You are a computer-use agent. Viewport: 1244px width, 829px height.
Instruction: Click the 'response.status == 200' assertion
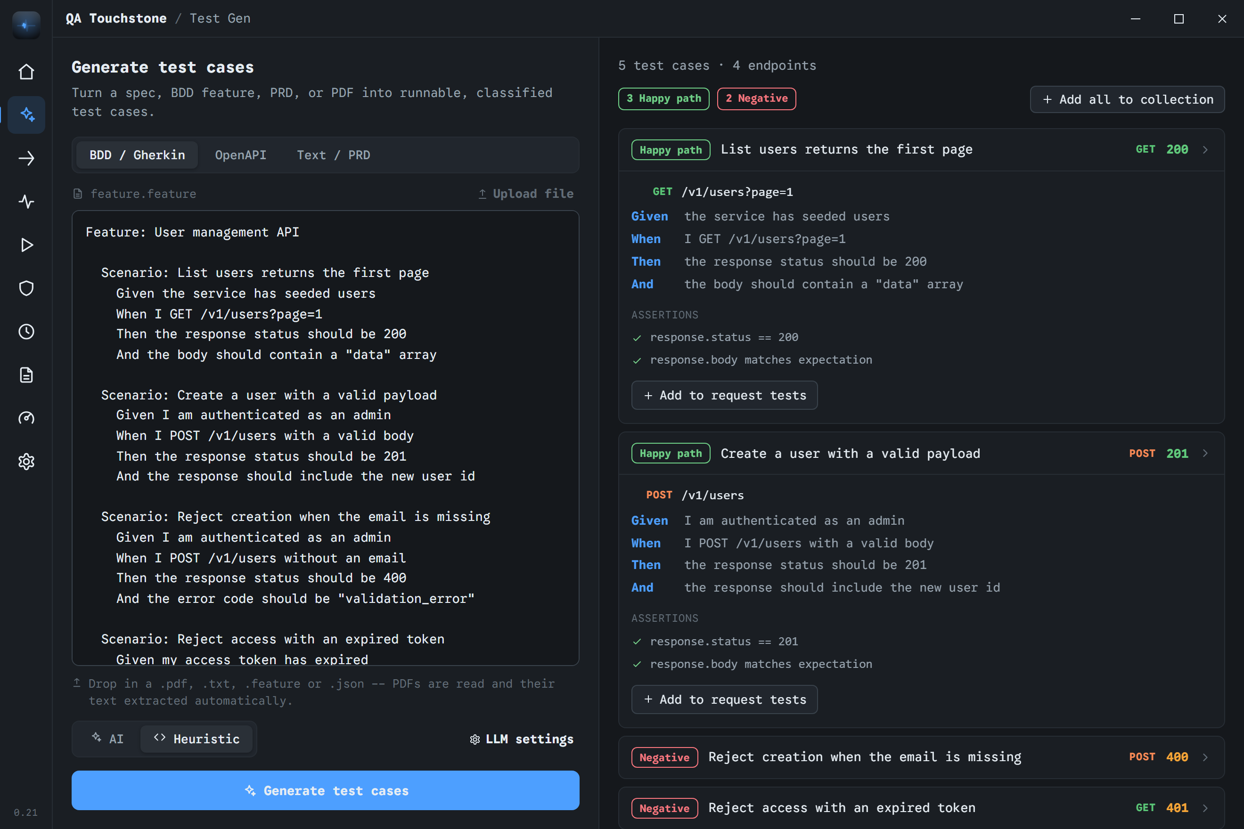(724, 337)
